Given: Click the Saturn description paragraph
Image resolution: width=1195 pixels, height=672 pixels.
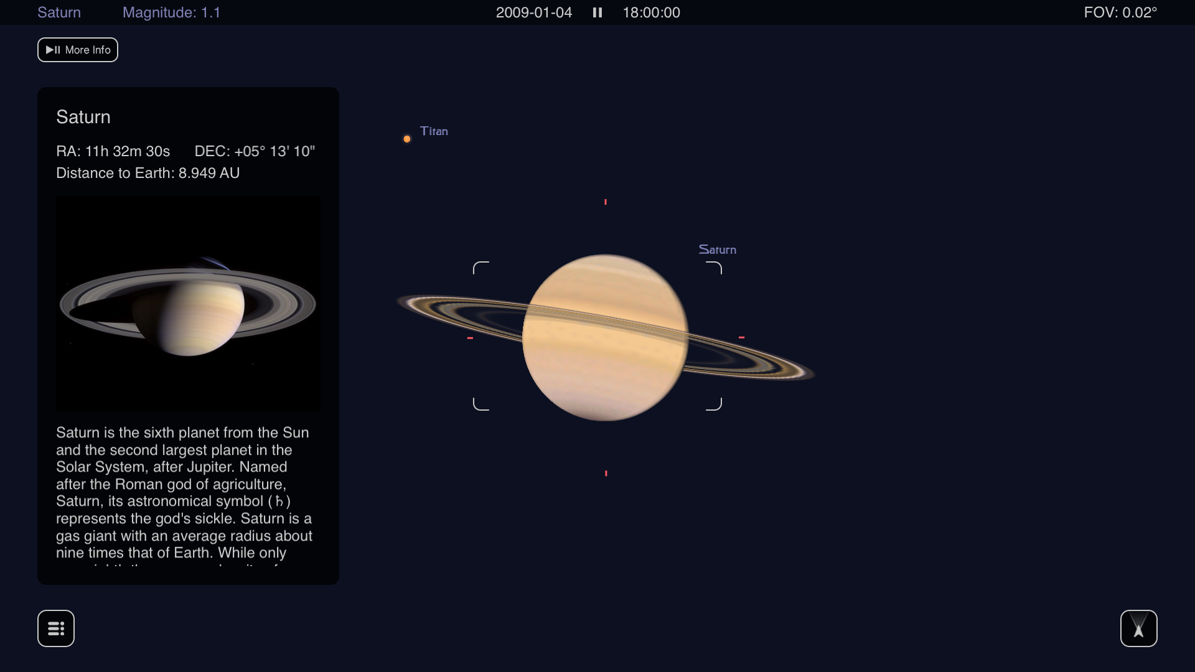Looking at the screenshot, I should point(184,495).
